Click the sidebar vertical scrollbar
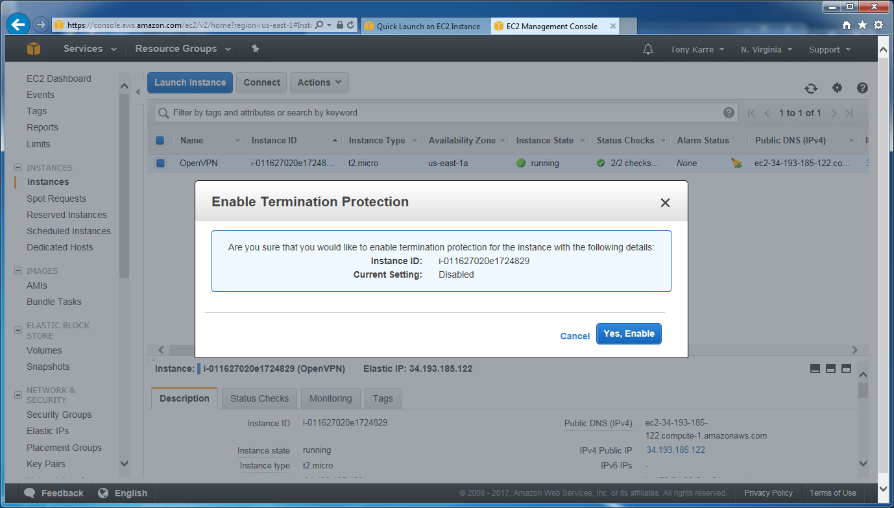The width and height of the screenshot is (894, 508). click(x=124, y=185)
